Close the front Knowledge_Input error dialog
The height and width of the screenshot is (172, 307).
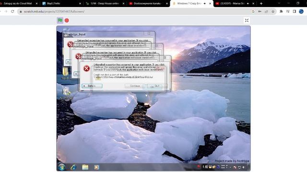pyautogui.click(x=165, y=57)
